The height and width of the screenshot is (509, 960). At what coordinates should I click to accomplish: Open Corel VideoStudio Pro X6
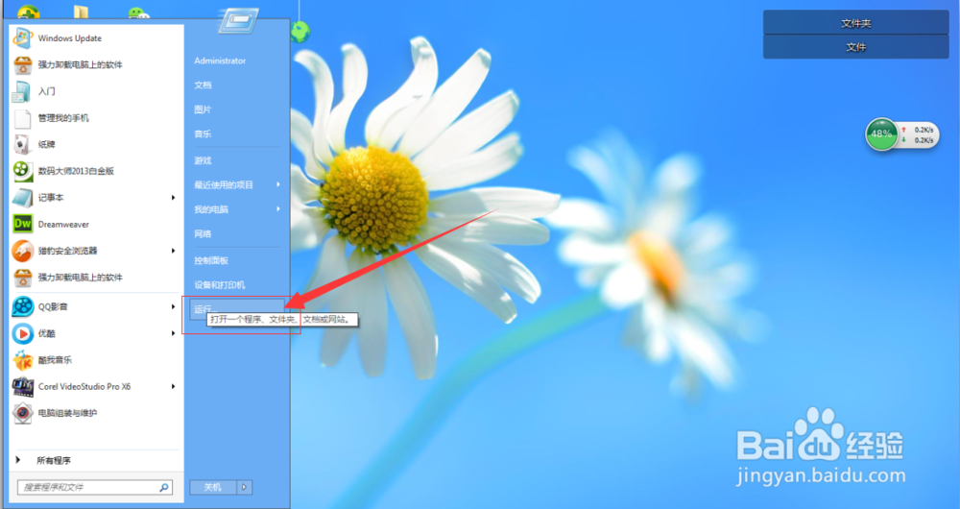tap(84, 386)
